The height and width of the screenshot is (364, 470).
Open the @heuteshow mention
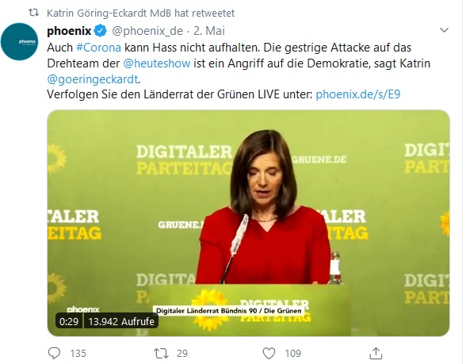point(157,63)
